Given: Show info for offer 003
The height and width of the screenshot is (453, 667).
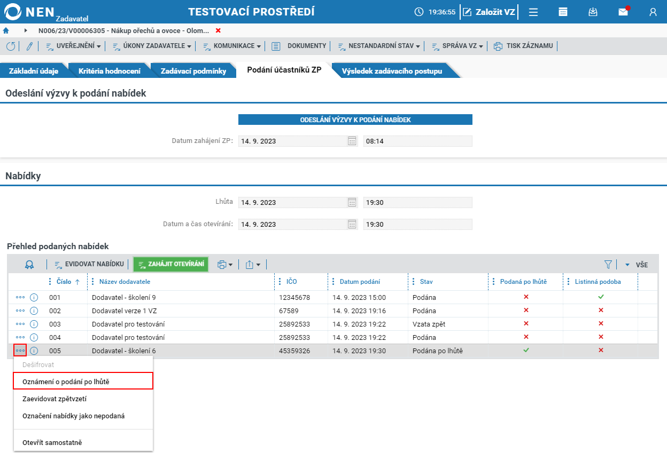Looking at the screenshot, I should point(34,324).
